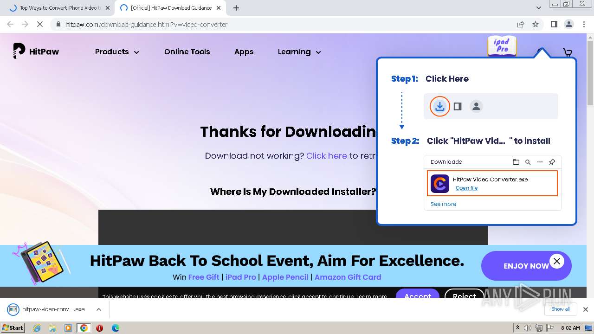Launch Internet Explorer from taskbar
The width and height of the screenshot is (594, 334).
coord(37,328)
